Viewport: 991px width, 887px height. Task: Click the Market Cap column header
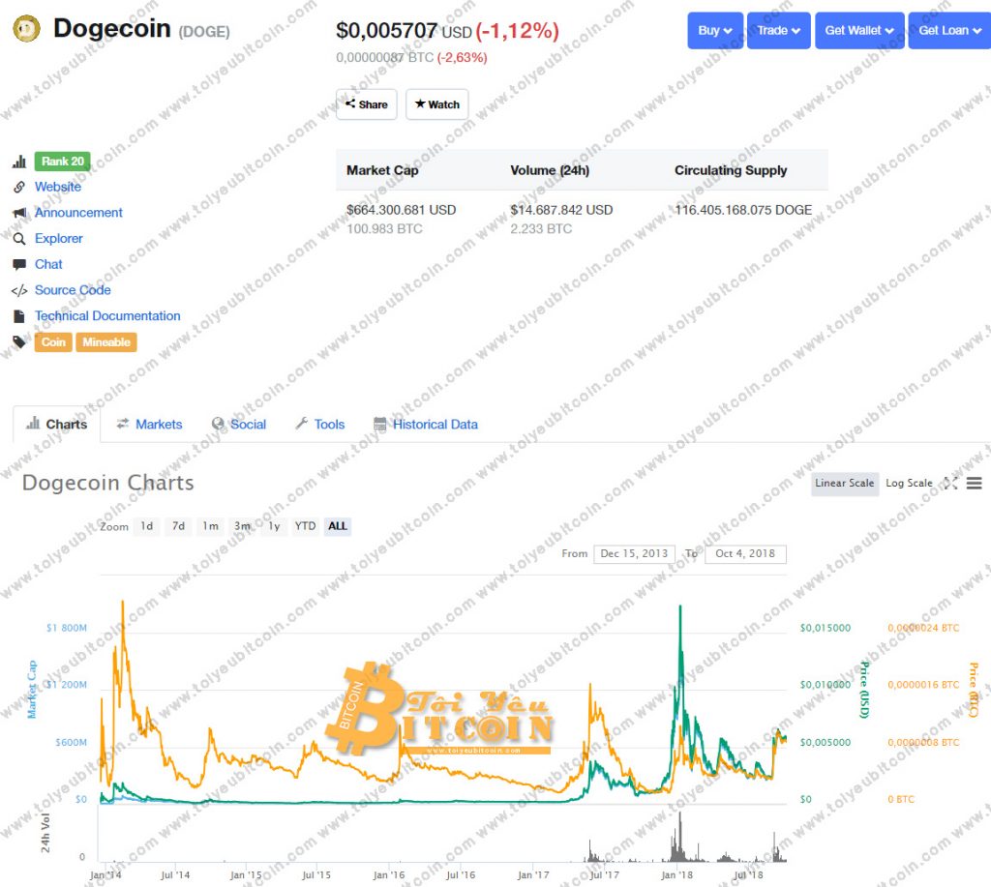click(x=382, y=170)
